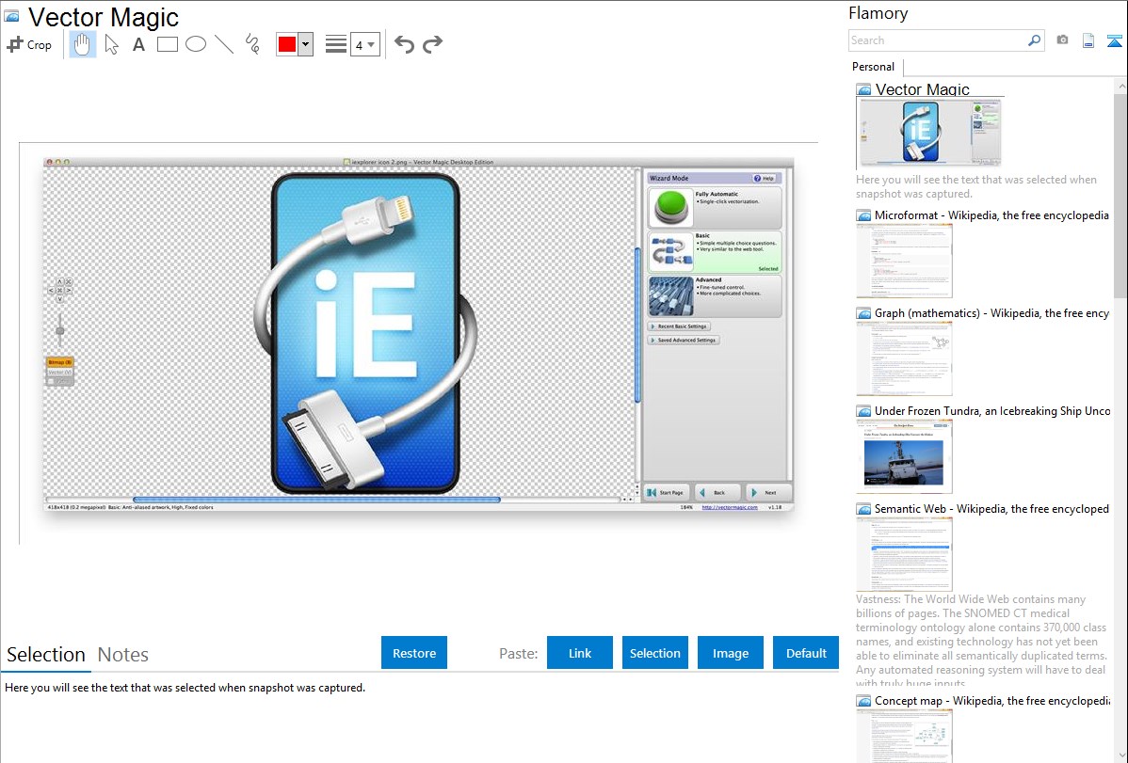The image size is (1128, 763).
Task: Pick the rectangle shape tool
Action: coord(167,44)
